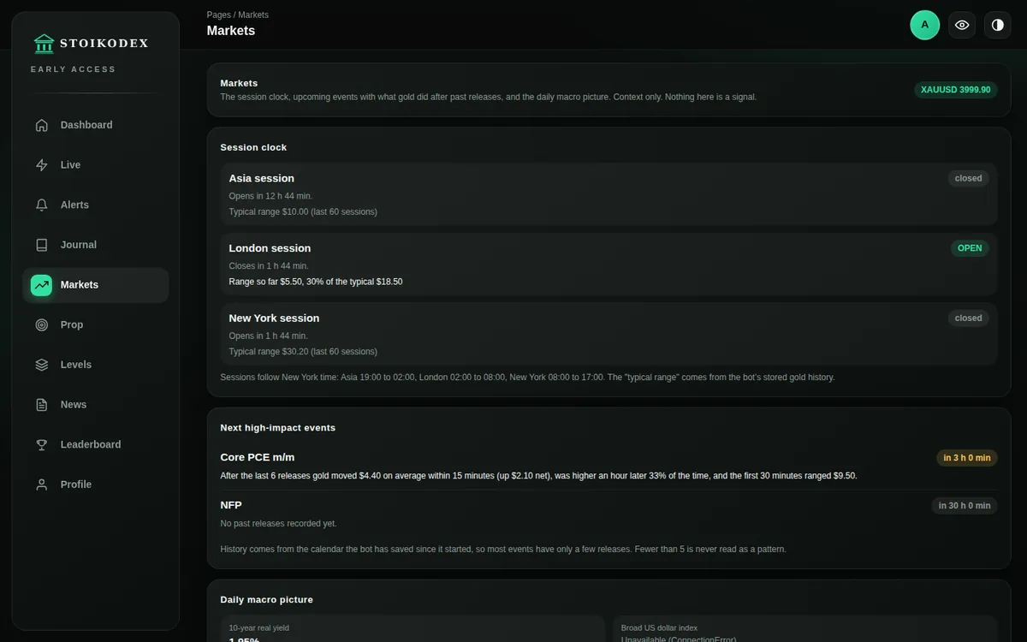The height and width of the screenshot is (642, 1027).
Task: Click the Alerts bell icon
Action: [42, 205]
